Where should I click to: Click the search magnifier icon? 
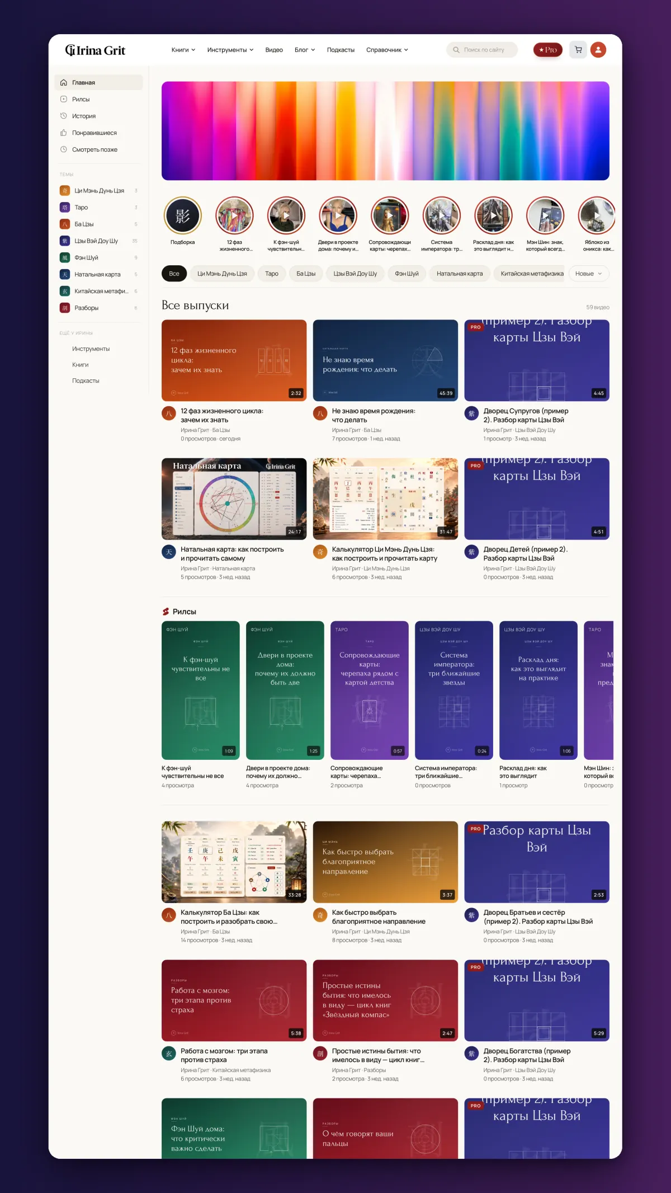coord(456,50)
